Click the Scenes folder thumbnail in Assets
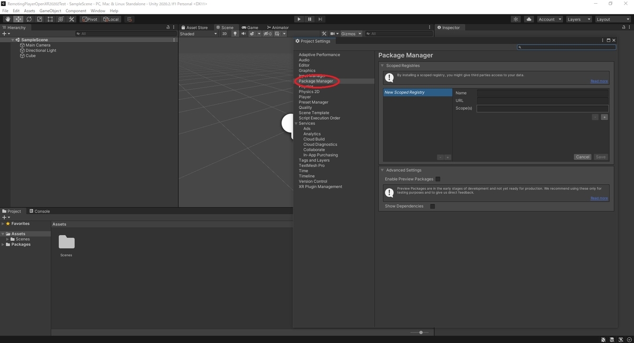The width and height of the screenshot is (634, 343). (67, 242)
